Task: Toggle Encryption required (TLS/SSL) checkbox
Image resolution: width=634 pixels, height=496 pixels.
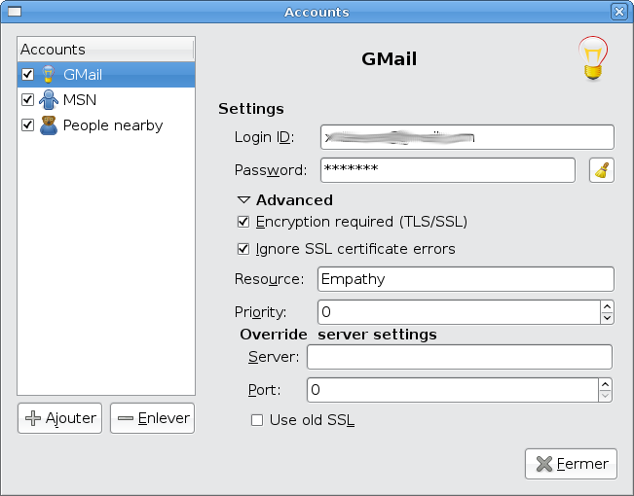Action: click(244, 222)
